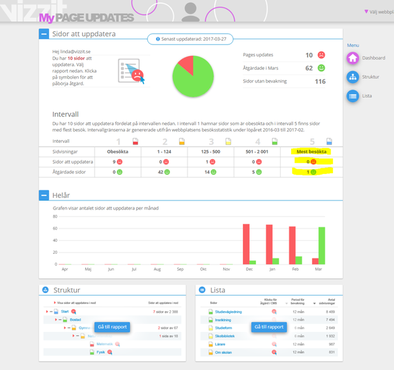
Task: Open the Lista icon in side Menu
Action: 353,96
